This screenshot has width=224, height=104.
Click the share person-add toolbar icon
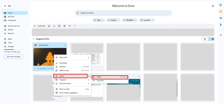(49, 26)
